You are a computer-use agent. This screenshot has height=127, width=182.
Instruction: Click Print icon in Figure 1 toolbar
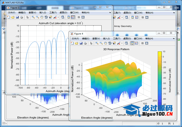click(21, 17)
